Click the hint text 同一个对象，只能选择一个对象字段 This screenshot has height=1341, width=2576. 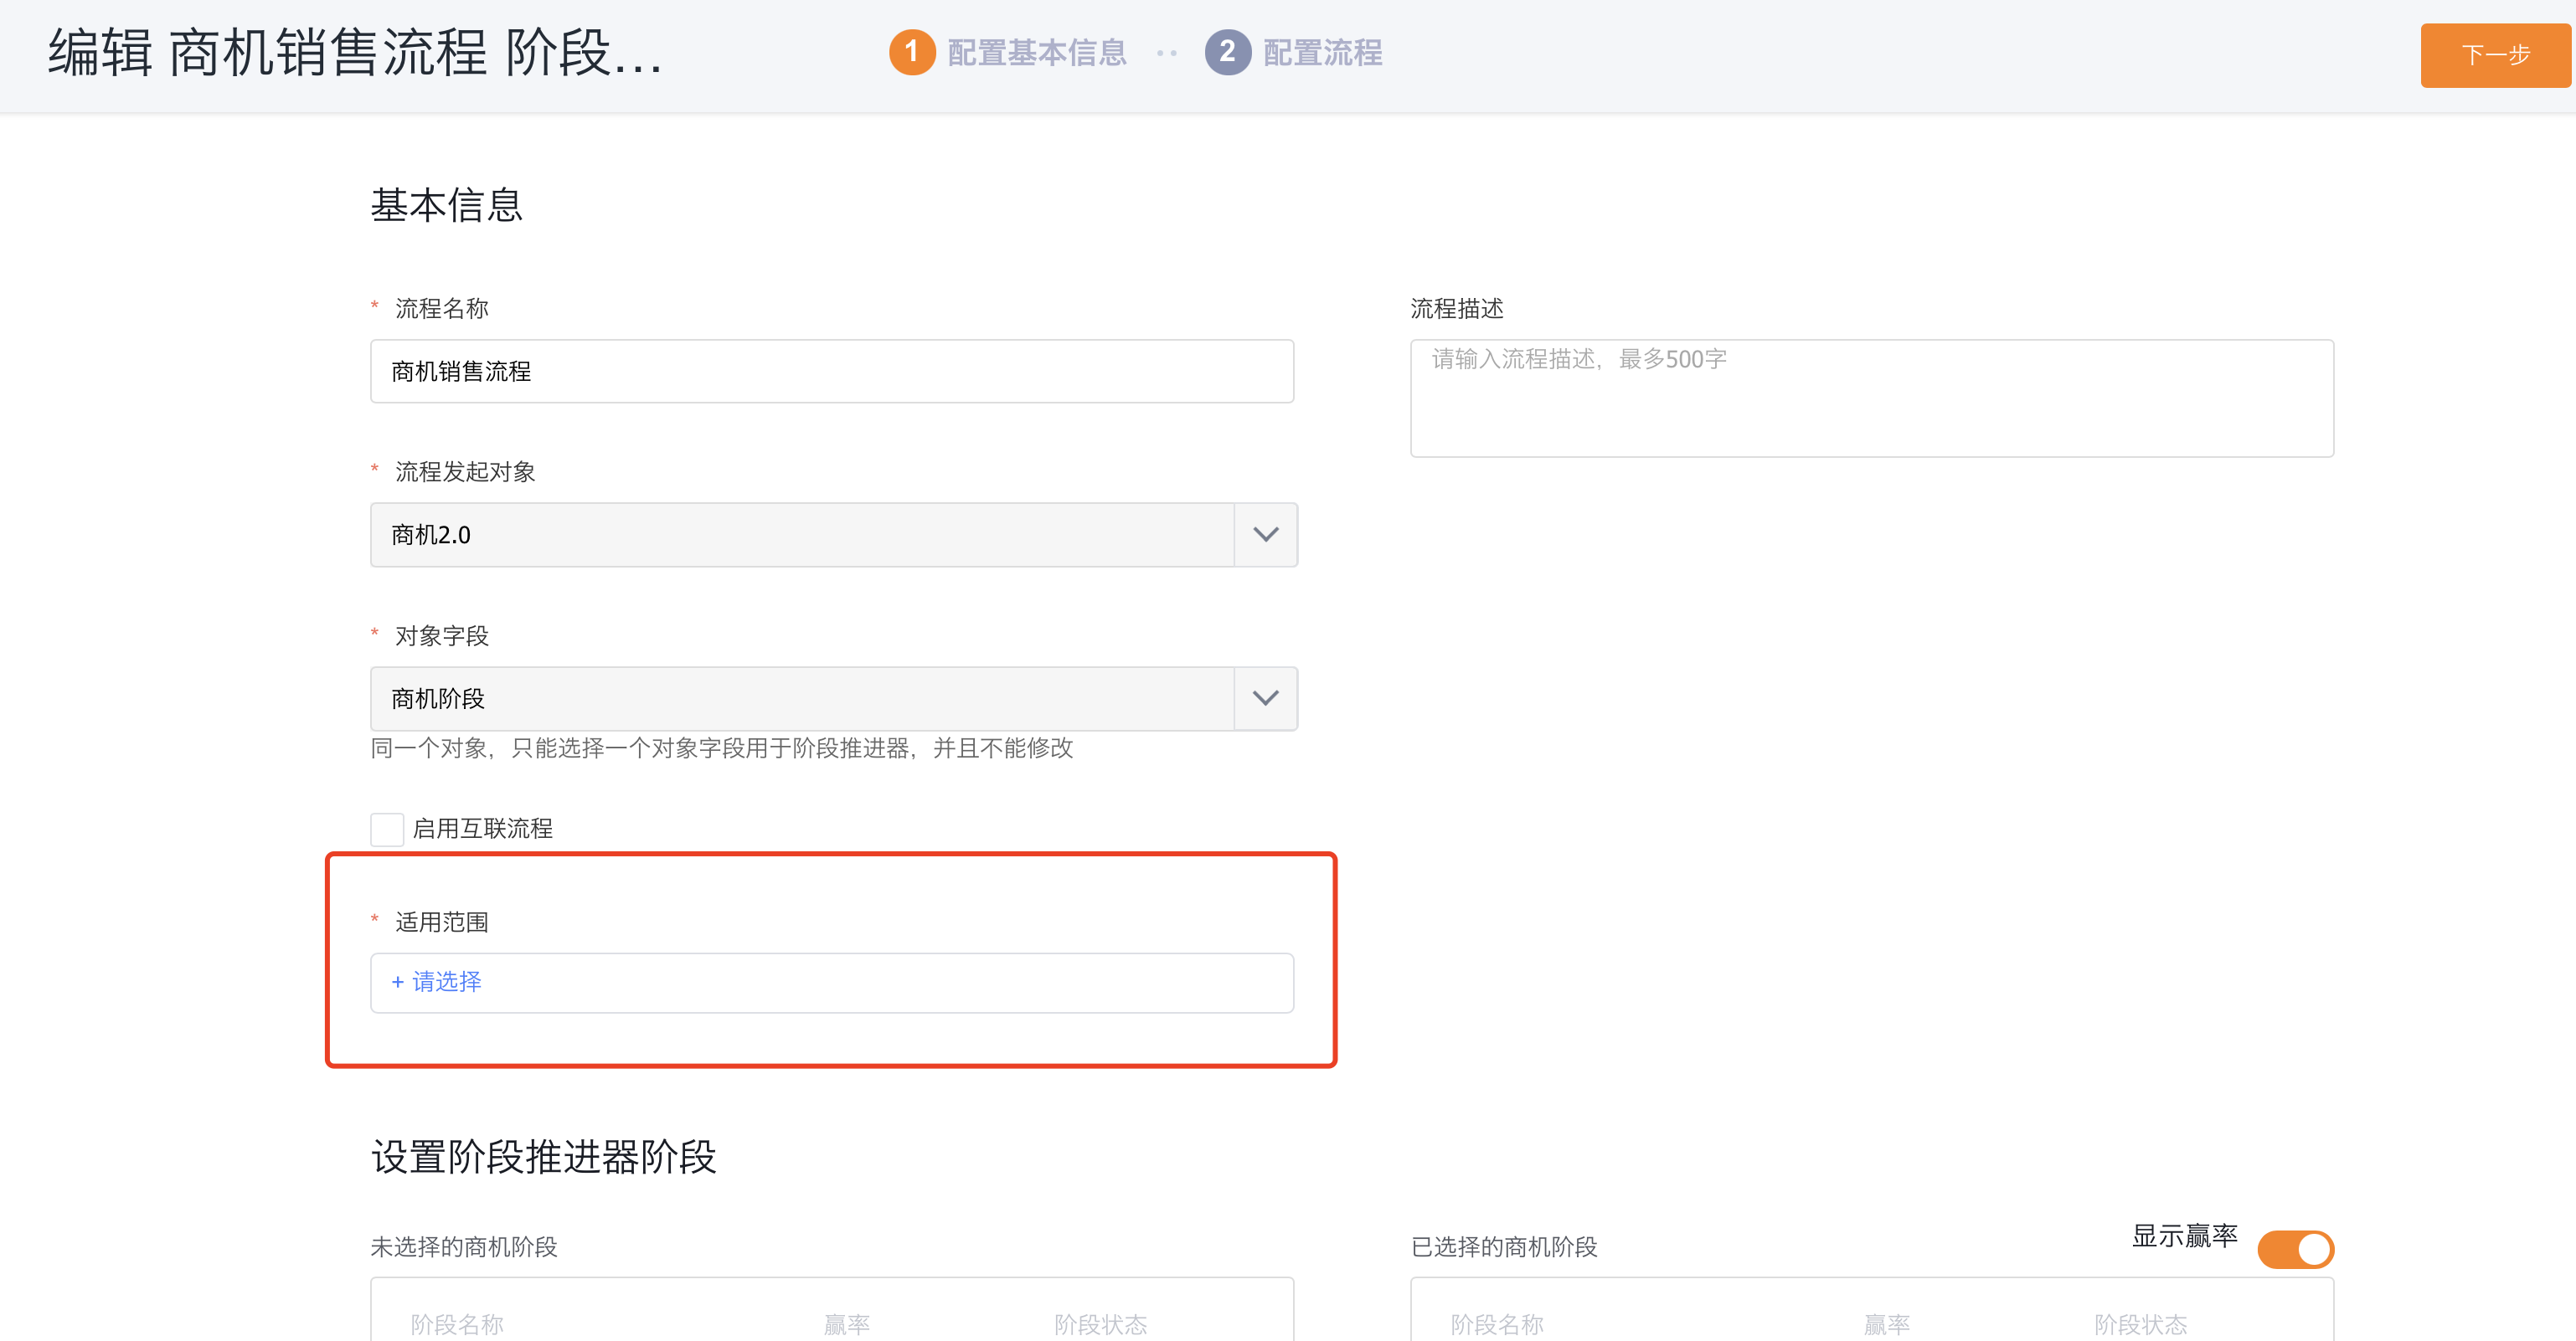pyautogui.click(x=722, y=748)
